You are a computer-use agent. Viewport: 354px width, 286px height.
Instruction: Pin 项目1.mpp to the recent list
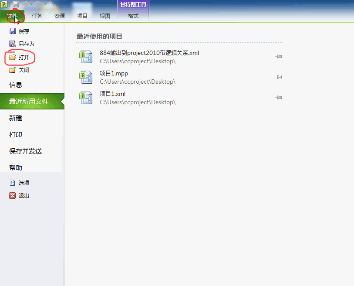279,77
